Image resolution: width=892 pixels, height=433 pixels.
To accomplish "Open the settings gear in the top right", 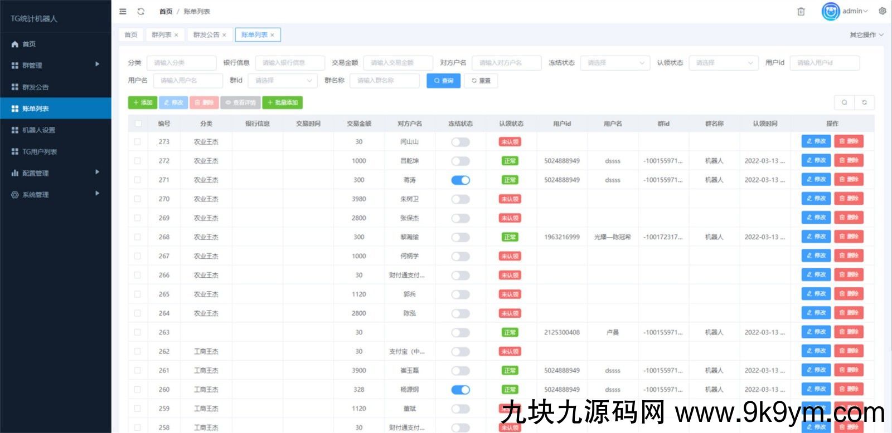I will pos(882,11).
